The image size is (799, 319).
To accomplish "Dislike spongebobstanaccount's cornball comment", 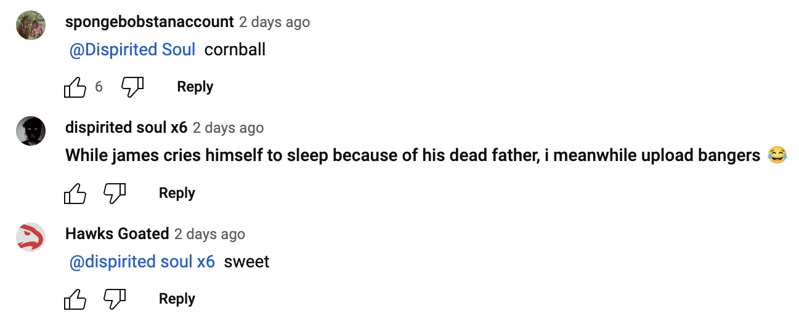I will click(132, 87).
